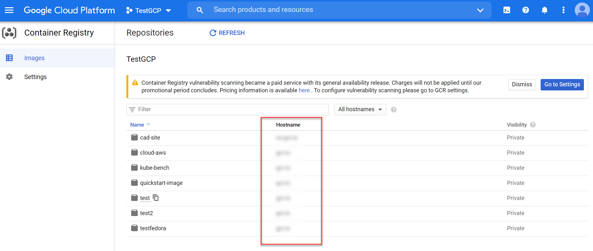Click the search magnifier icon
The image size is (593, 251).
pyautogui.click(x=200, y=10)
